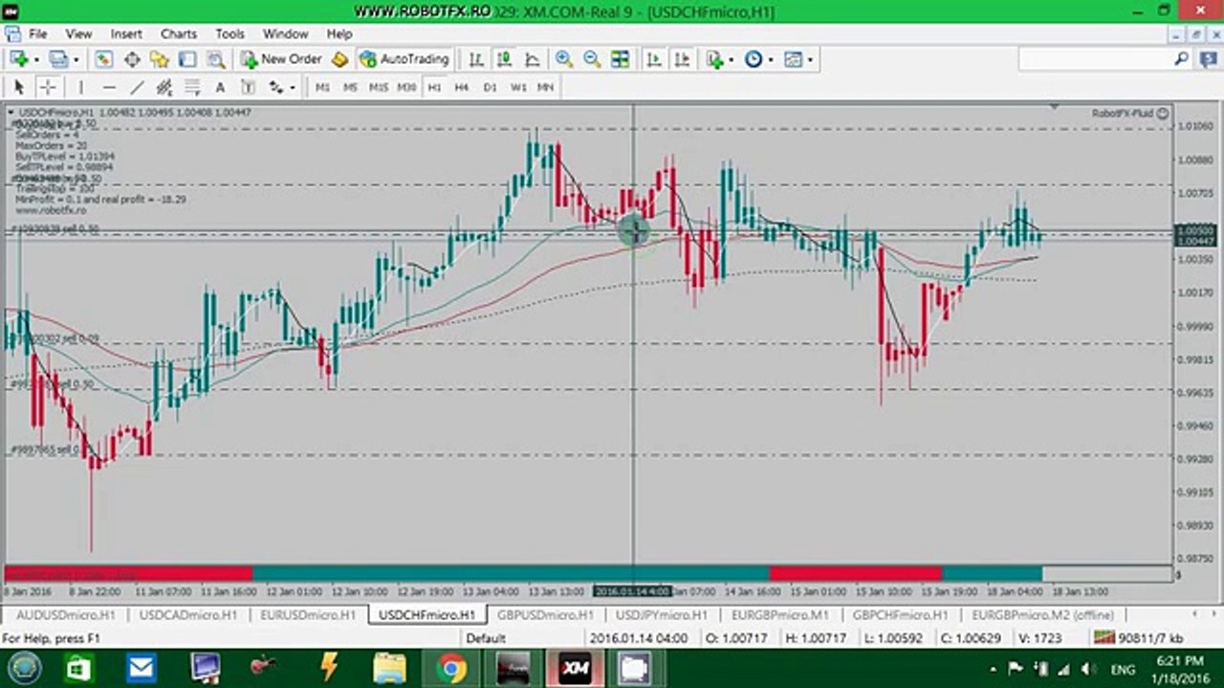Click the search input field in the toolbar
The width and height of the screenshot is (1224, 688).
coord(1096,59)
